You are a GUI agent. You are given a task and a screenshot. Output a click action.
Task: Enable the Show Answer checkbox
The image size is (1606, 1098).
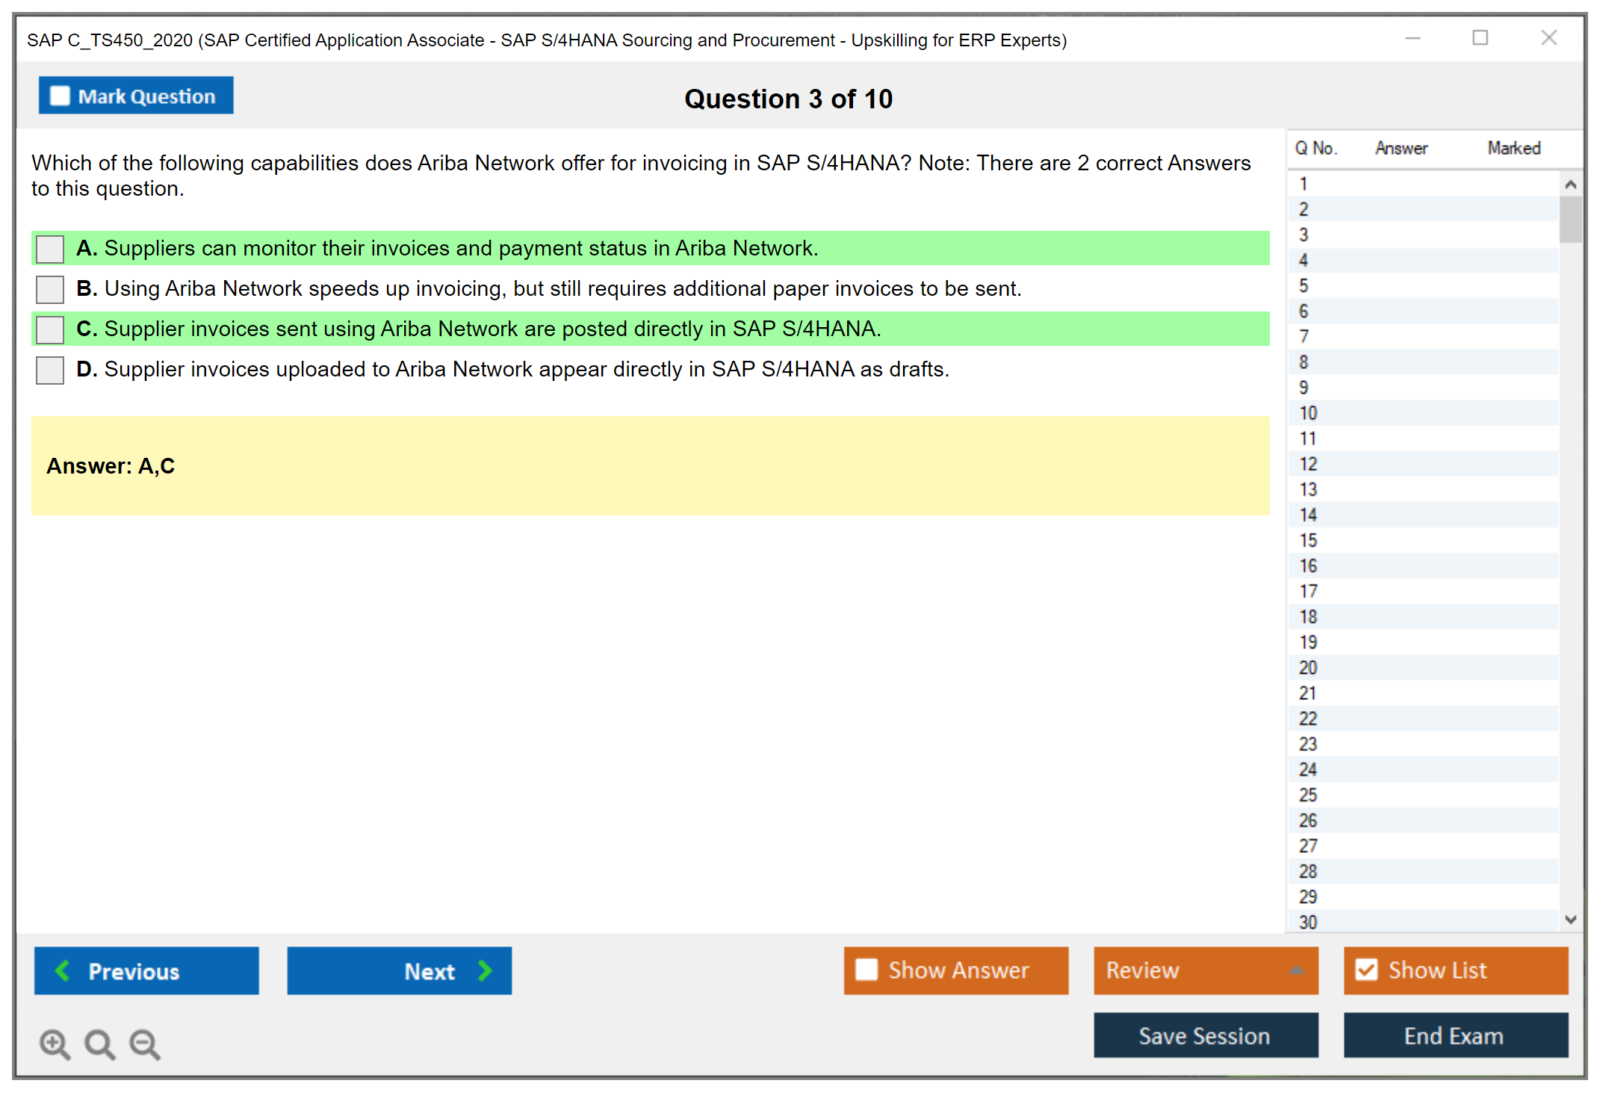[866, 970]
